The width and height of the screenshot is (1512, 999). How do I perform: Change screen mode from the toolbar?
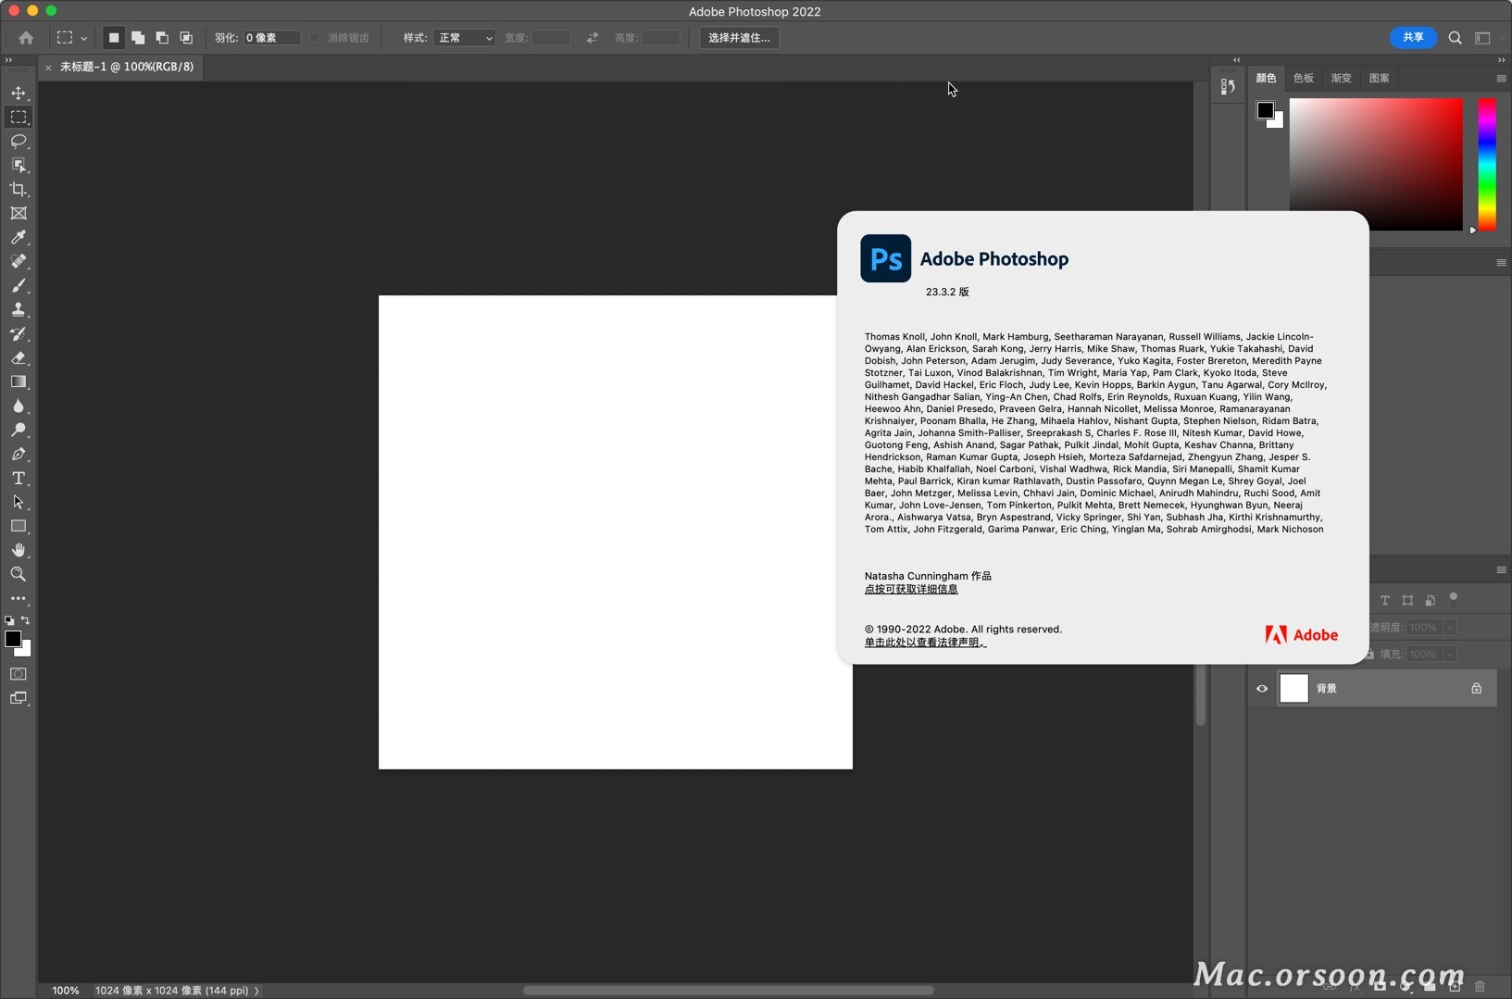tap(19, 698)
